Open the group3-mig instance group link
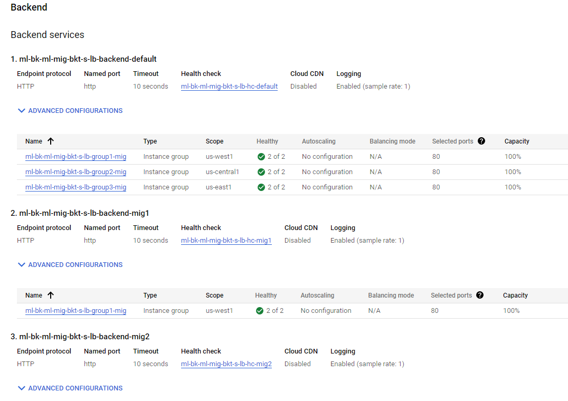 pyautogui.click(x=75, y=187)
